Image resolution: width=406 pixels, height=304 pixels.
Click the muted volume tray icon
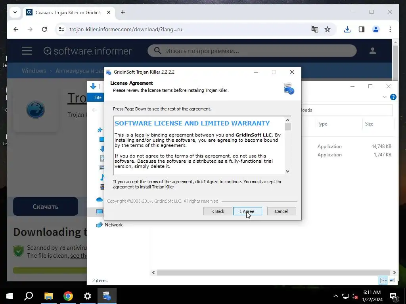pyautogui.click(x=354, y=296)
